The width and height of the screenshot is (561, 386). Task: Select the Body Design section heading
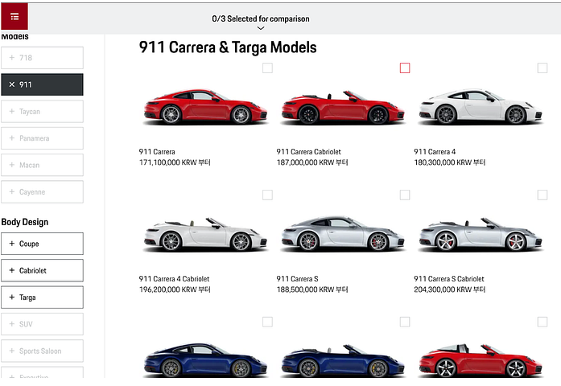click(25, 222)
